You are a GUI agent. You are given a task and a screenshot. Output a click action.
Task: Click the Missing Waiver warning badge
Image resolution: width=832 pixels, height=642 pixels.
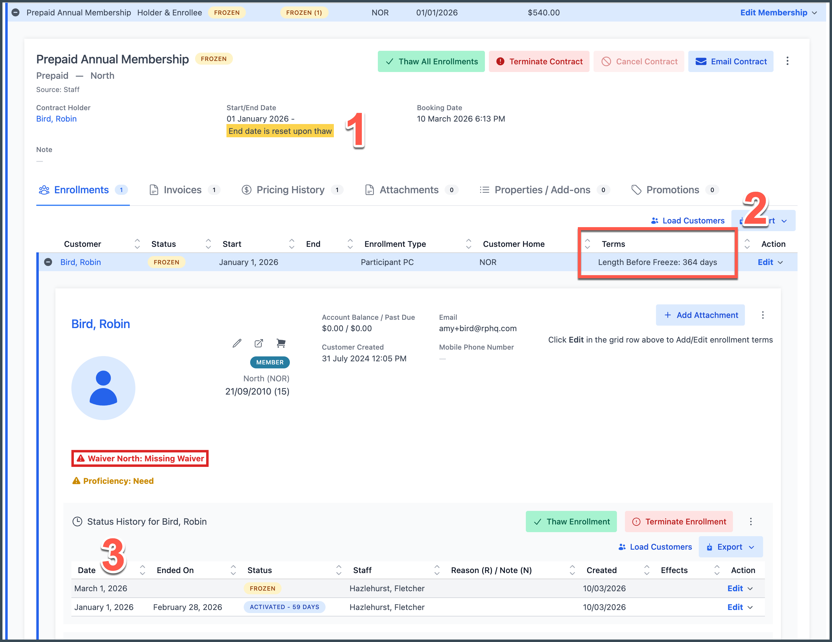(x=140, y=458)
